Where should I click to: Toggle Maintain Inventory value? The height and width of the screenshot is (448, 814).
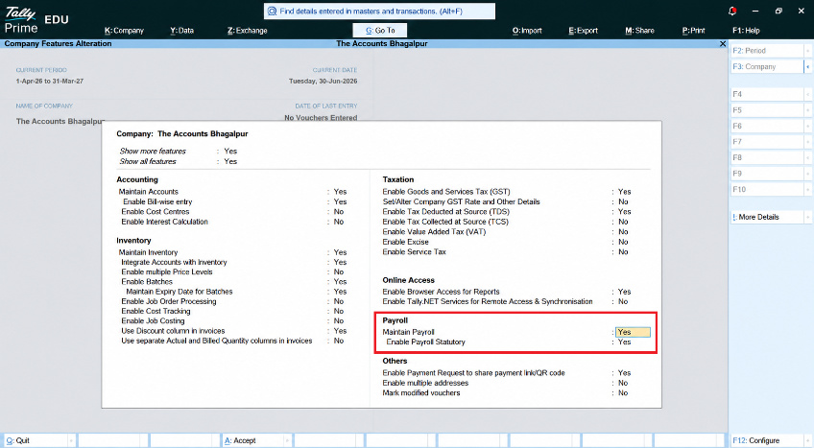tap(340, 252)
